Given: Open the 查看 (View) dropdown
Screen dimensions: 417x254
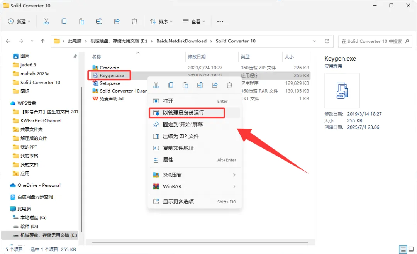Looking at the screenshot, I should pos(194,22).
